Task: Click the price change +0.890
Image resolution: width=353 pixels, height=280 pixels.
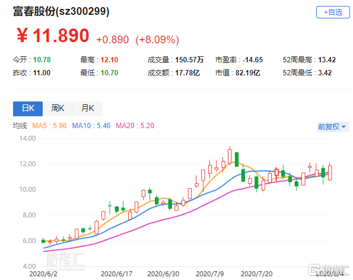Action: point(112,40)
